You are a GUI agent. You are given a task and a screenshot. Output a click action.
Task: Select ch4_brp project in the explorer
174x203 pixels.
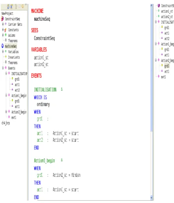pyautogui.click(x=5, y=123)
